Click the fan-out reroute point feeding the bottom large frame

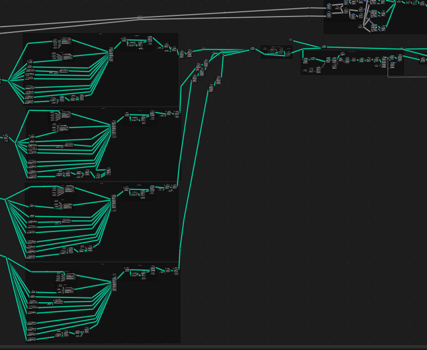pos(6,257)
